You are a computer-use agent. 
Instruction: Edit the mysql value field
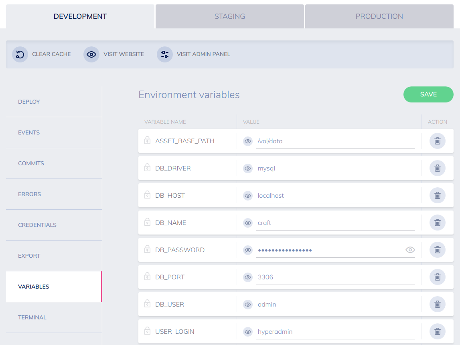point(335,168)
